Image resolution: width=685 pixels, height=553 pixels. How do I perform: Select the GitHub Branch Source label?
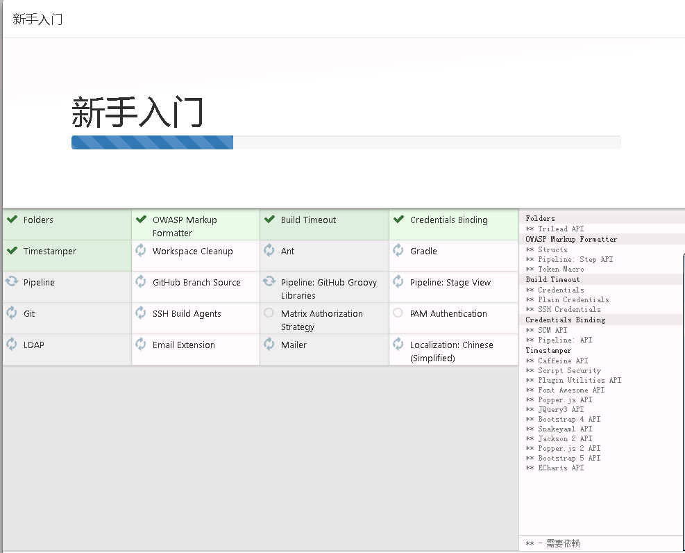[196, 282]
